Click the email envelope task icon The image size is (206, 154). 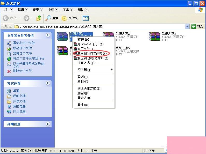(9, 64)
